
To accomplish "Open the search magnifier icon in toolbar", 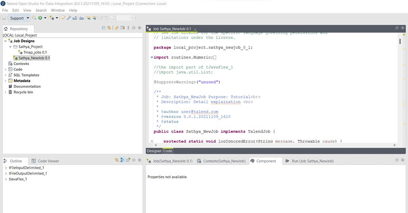I will (x=34, y=18).
